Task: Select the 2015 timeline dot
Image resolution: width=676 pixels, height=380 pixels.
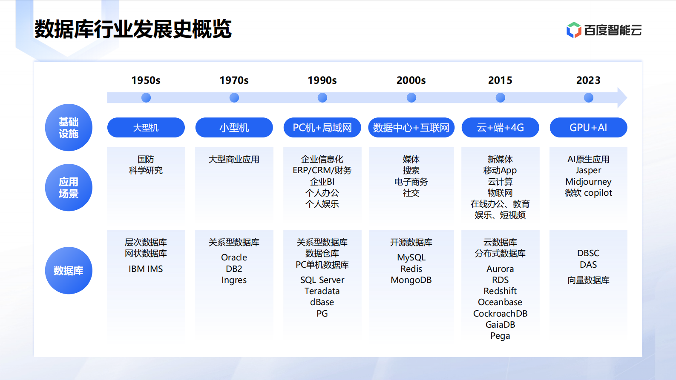Action: 501,98
